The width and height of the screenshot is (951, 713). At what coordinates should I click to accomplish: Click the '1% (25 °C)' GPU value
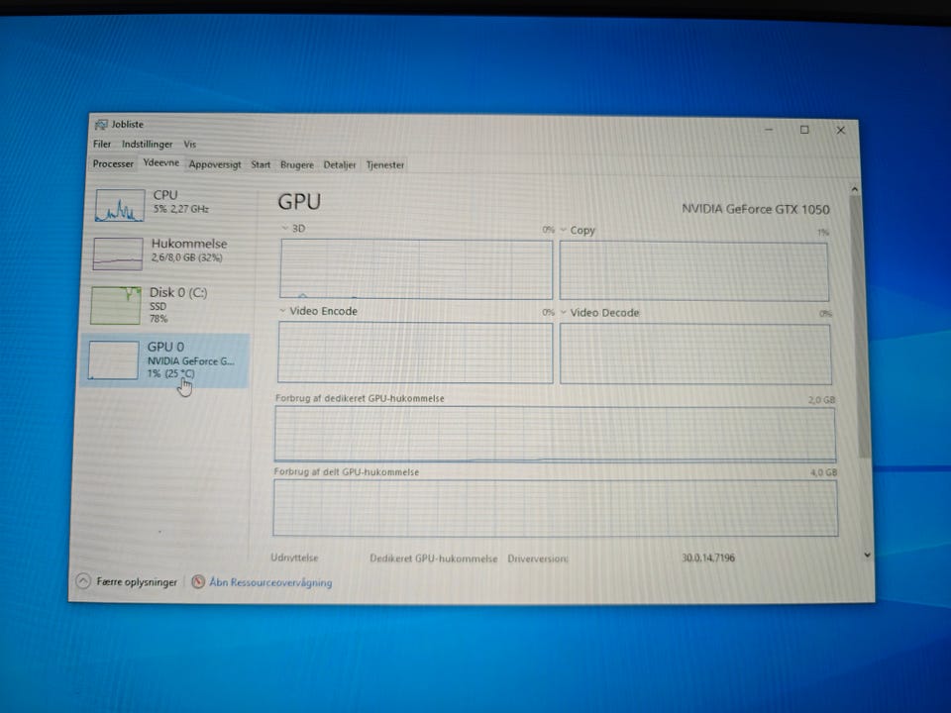pos(171,373)
